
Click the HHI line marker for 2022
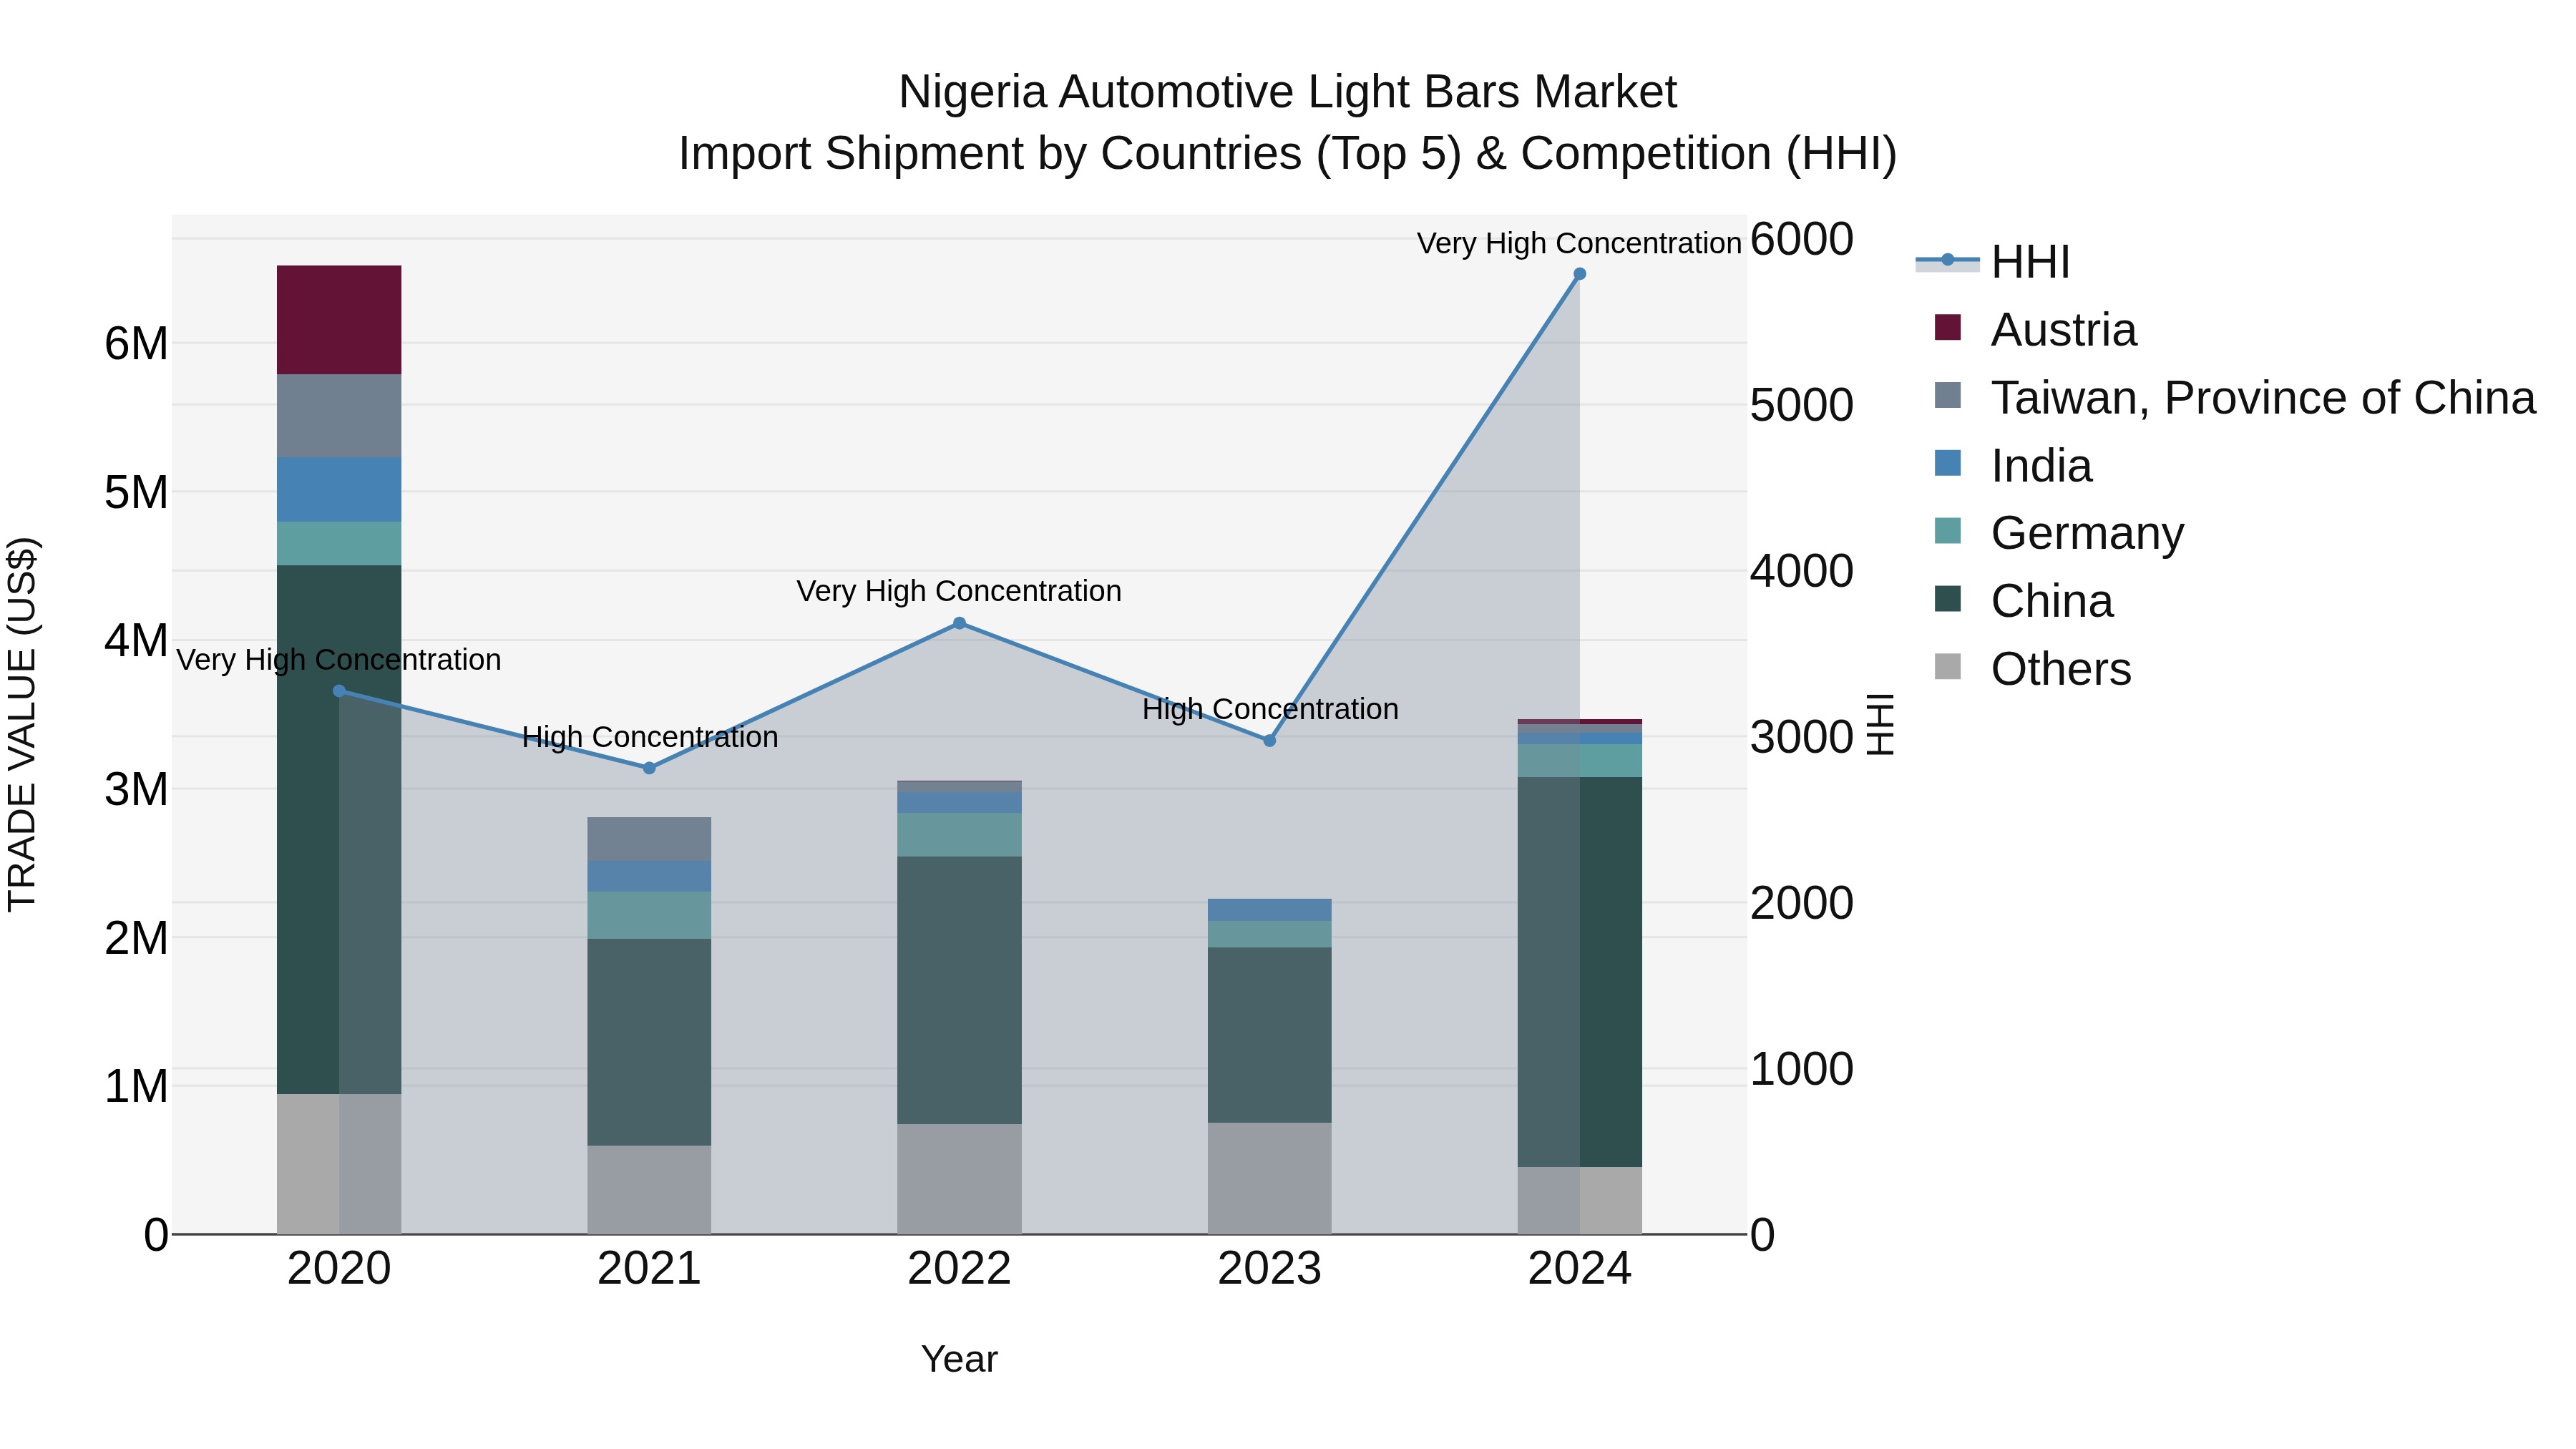[x=959, y=623]
